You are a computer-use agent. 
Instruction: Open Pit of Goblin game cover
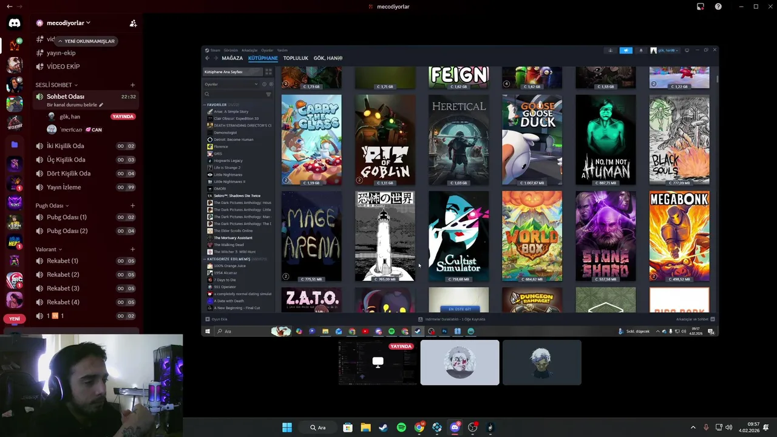(x=385, y=140)
